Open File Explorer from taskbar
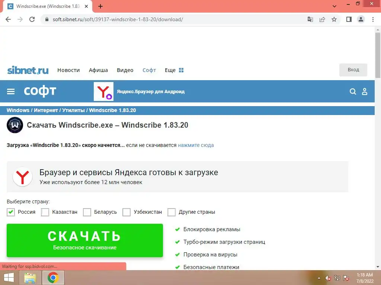 (x=30, y=278)
